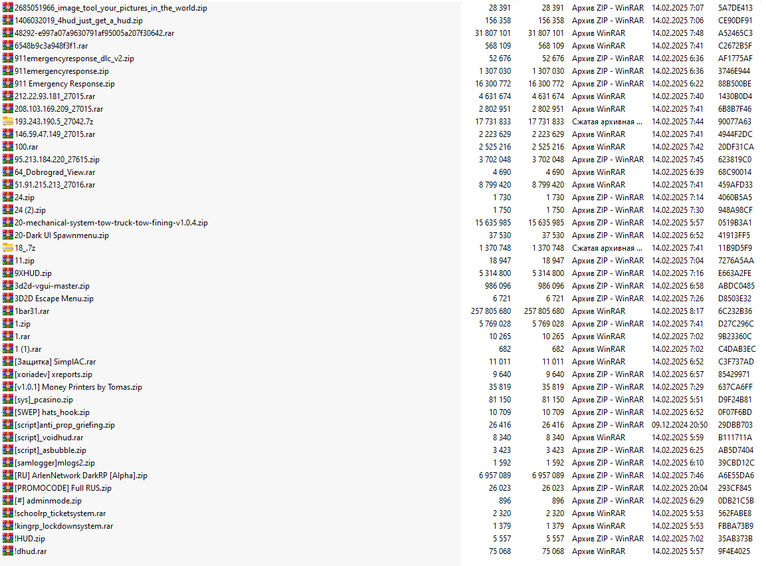Select [RU] ArlenNetwork DarkRP [Alpha].zip

[81, 476]
